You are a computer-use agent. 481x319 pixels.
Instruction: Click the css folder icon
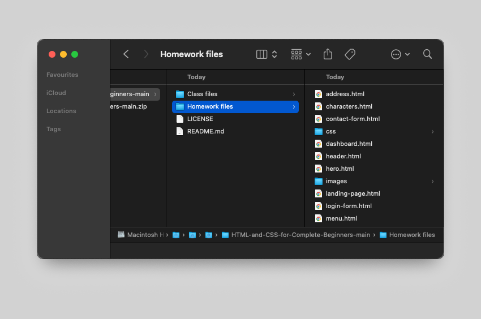[x=319, y=131]
